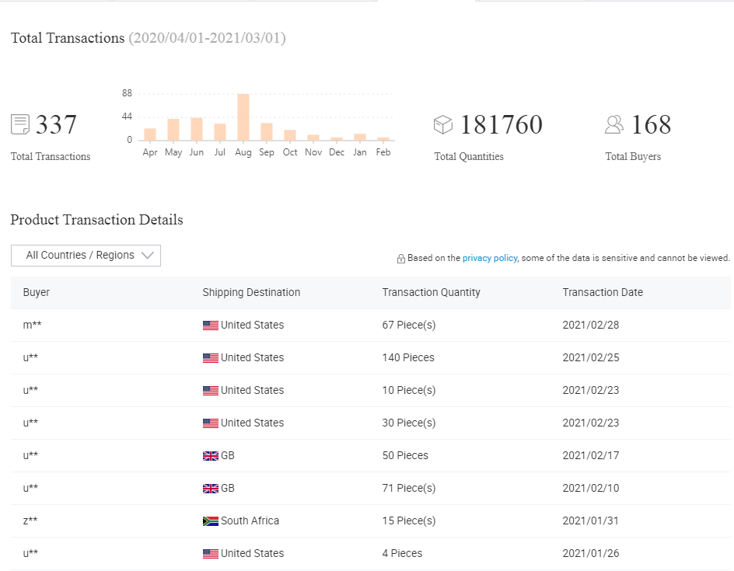Image resolution: width=734 pixels, height=571 pixels.
Task: Click the Jun bar in transactions chart
Action: click(x=197, y=129)
